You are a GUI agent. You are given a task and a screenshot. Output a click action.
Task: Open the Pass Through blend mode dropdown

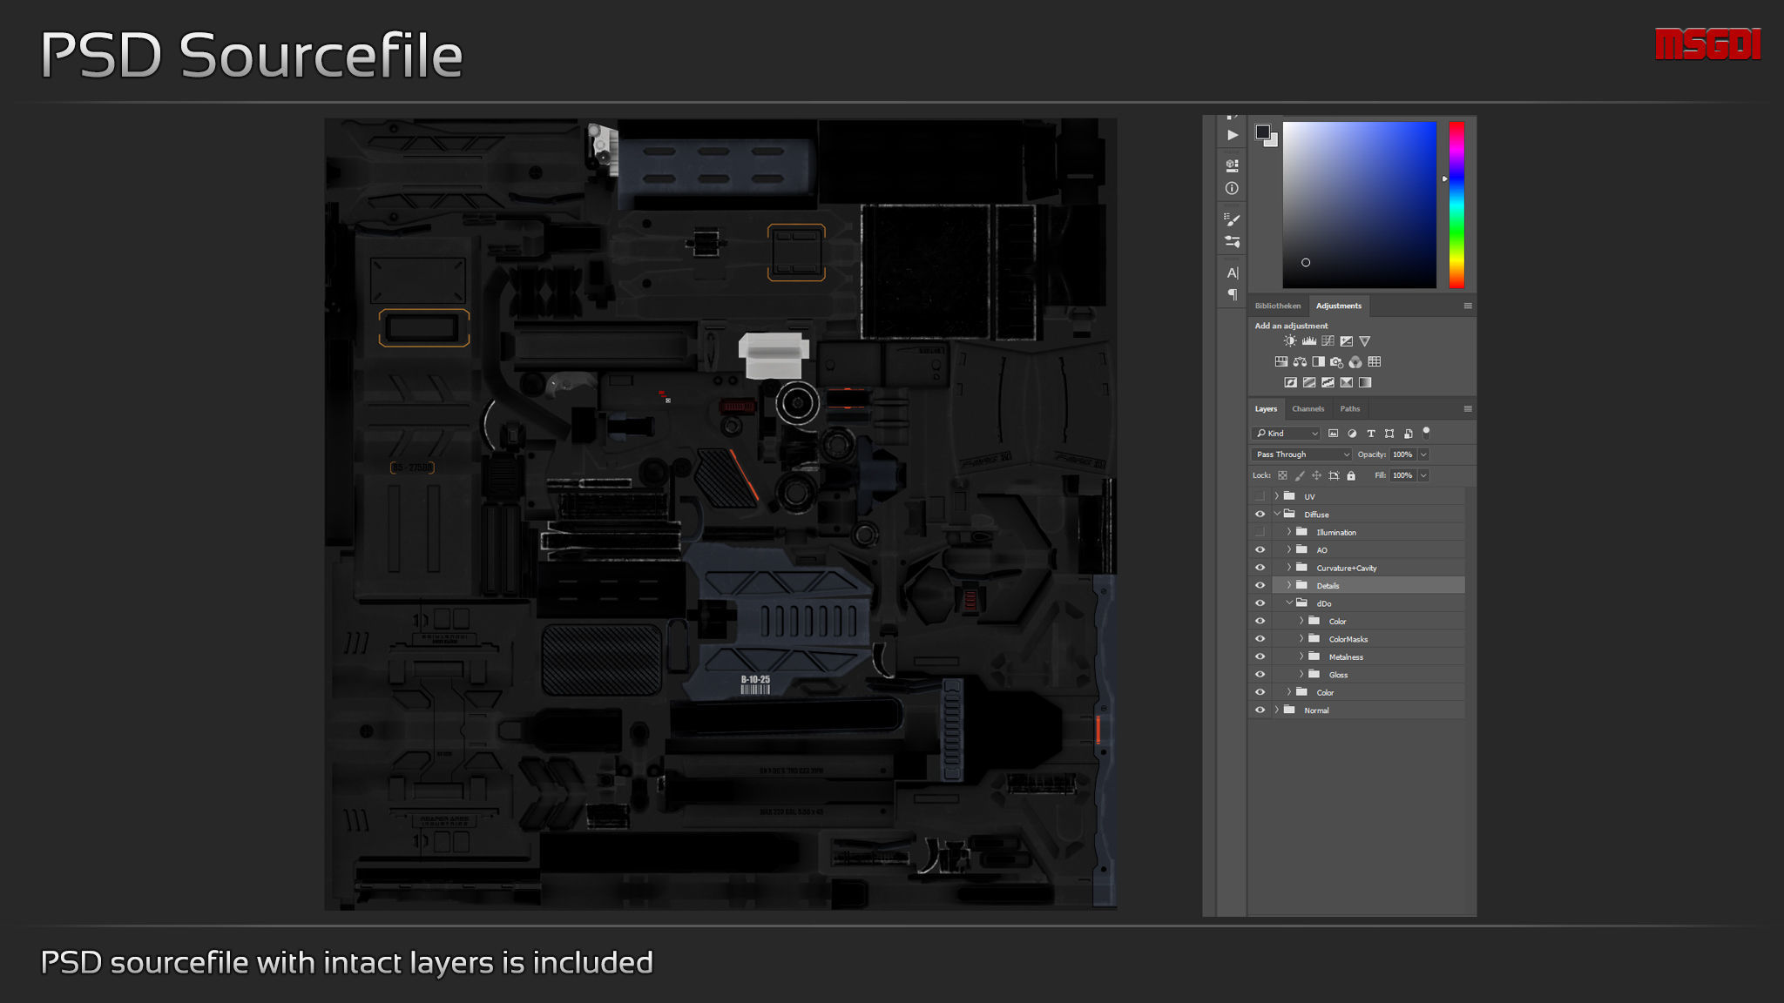[1301, 454]
